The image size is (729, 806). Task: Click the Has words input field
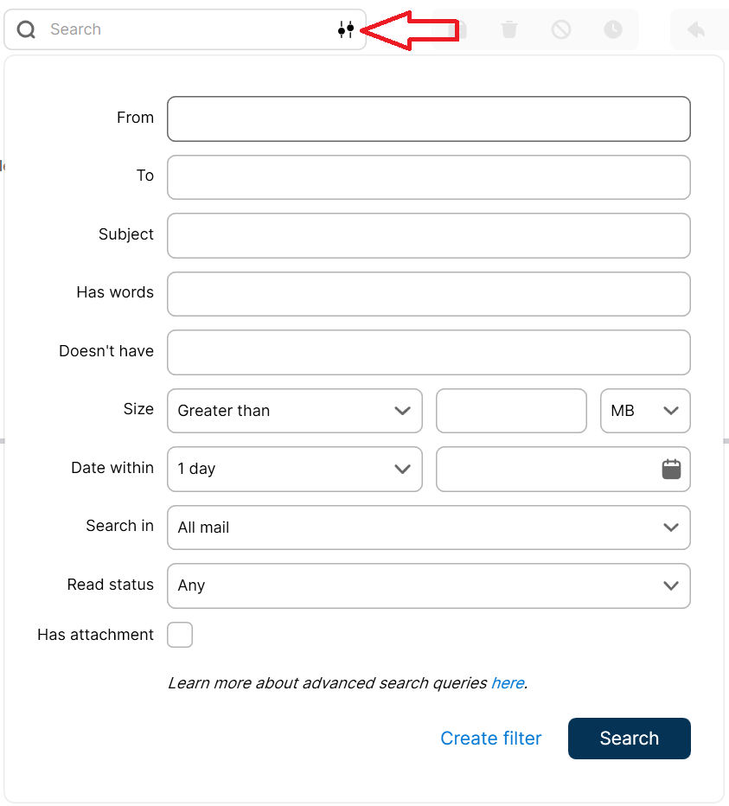point(428,294)
